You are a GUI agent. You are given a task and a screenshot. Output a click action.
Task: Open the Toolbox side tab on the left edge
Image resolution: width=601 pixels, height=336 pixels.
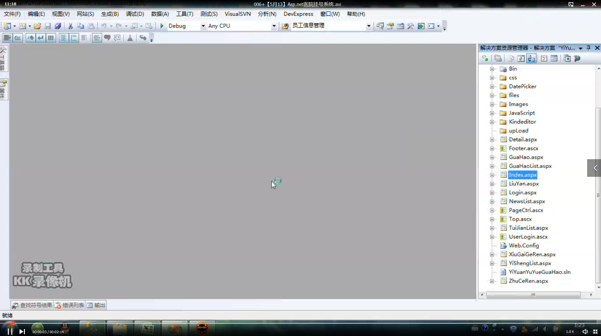(x=3, y=59)
